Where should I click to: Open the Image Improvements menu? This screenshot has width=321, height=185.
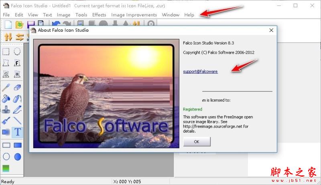coord(134,15)
